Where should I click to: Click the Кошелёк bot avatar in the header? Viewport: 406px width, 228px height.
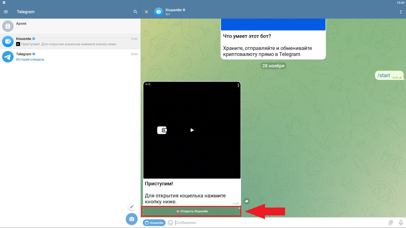[x=159, y=12]
